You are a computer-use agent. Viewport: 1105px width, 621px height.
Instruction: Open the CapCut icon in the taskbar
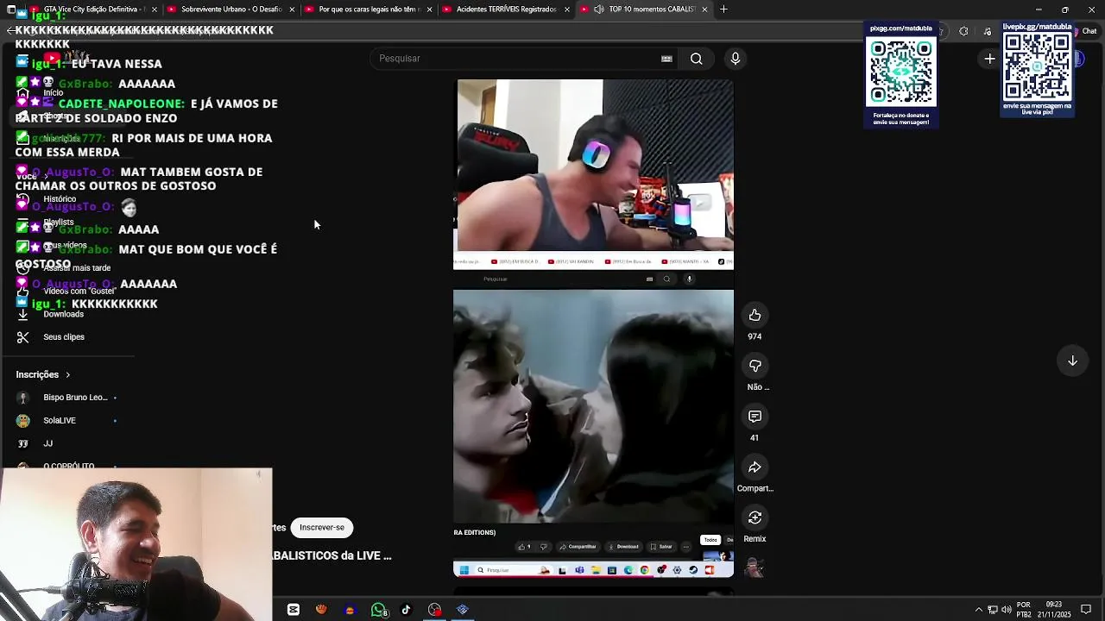pos(294,610)
